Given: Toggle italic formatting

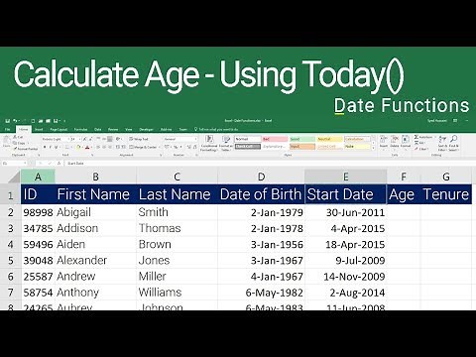Looking at the screenshot, I should [51, 147].
